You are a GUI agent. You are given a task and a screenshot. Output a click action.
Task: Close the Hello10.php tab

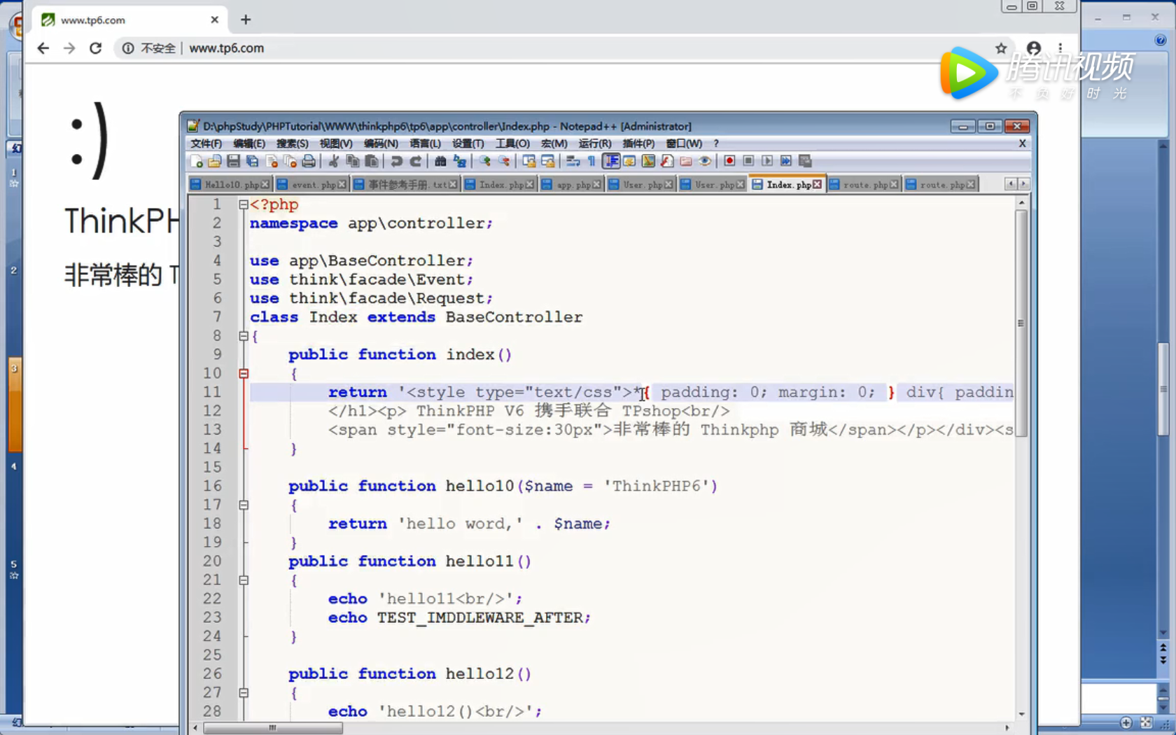[x=265, y=185]
